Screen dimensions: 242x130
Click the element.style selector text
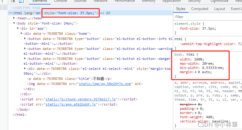click(x=187, y=24)
